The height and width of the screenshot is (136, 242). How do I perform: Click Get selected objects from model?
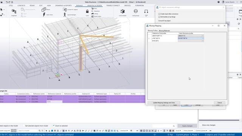[36, 126]
